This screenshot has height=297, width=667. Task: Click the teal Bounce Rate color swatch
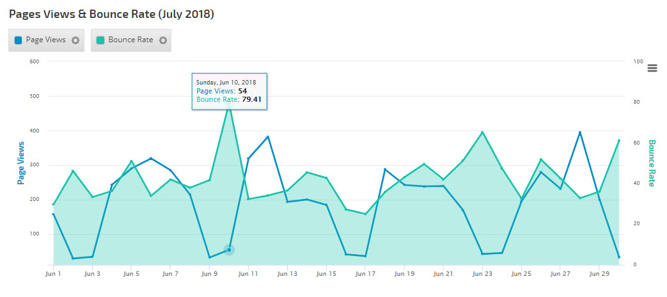click(100, 40)
